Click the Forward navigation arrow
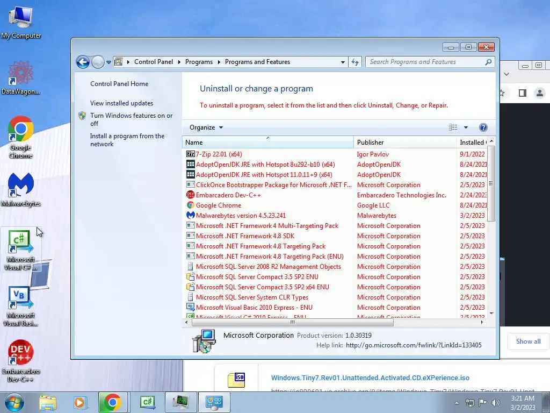 click(98, 62)
